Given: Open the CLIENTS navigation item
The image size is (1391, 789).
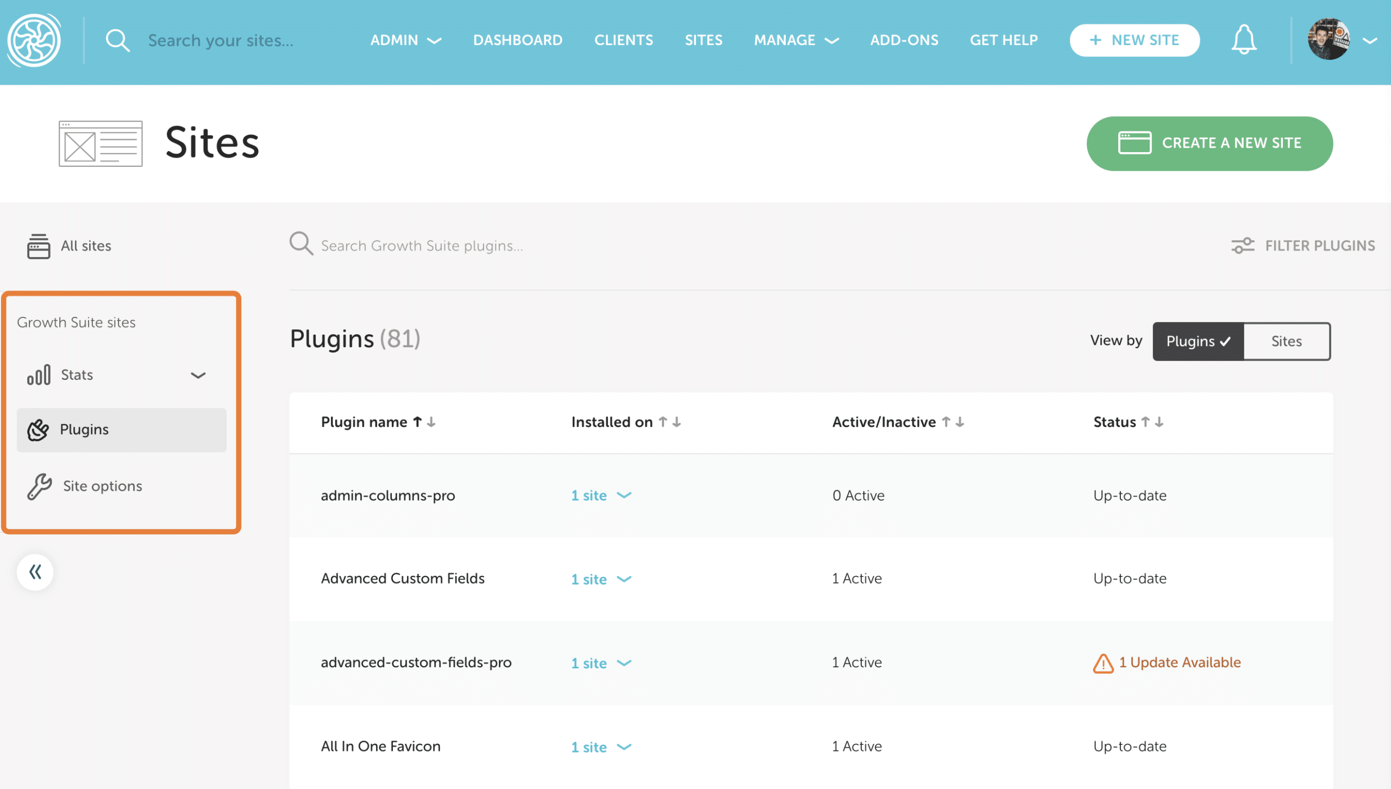Looking at the screenshot, I should tap(623, 40).
